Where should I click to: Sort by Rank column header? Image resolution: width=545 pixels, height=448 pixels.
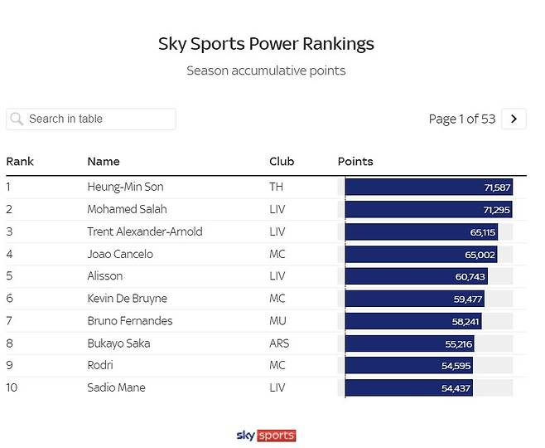[x=20, y=161]
